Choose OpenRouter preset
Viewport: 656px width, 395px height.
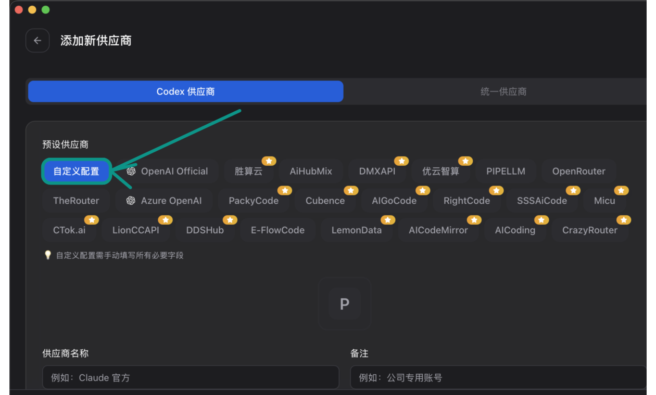click(579, 172)
